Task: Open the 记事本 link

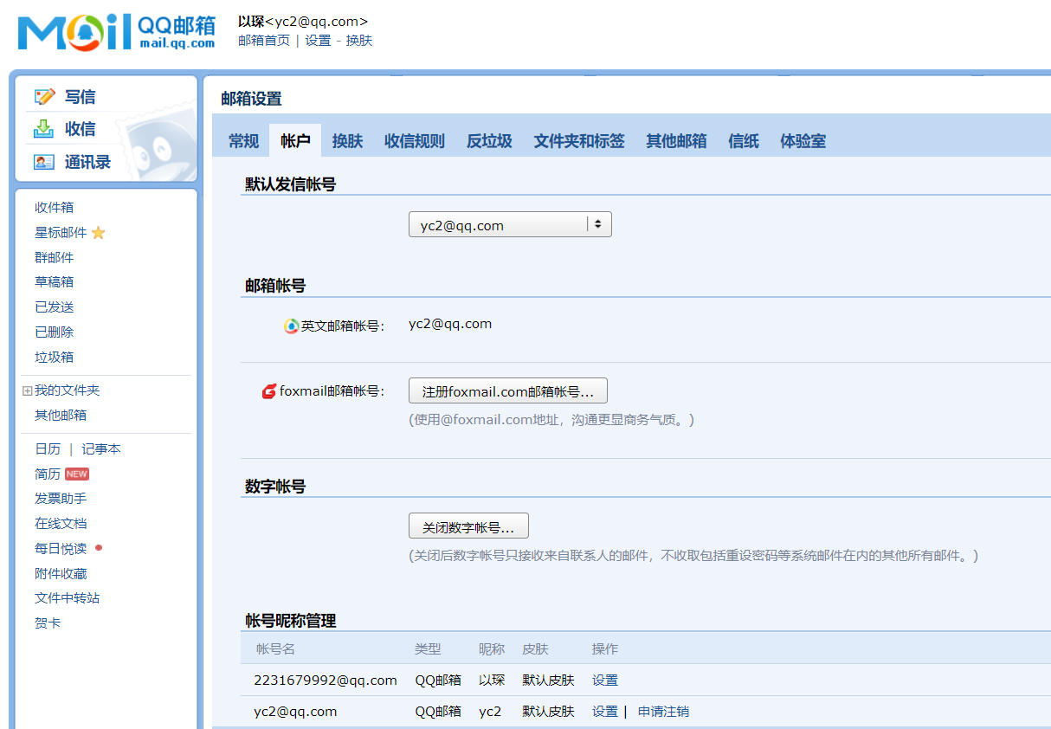Action: point(101,448)
